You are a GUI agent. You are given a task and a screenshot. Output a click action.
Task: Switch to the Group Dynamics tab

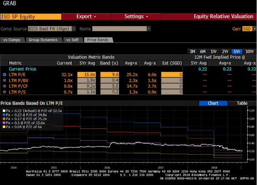(x=43, y=40)
